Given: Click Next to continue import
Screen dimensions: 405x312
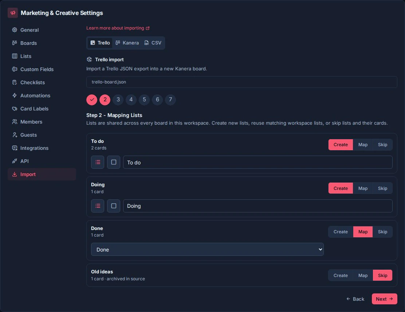Looking at the screenshot, I should pyautogui.click(x=384, y=299).
